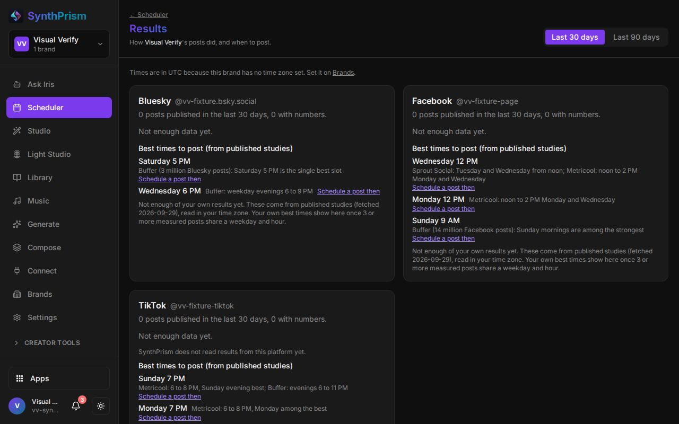Open the Visual Verify brand switcher chevron

100,44
